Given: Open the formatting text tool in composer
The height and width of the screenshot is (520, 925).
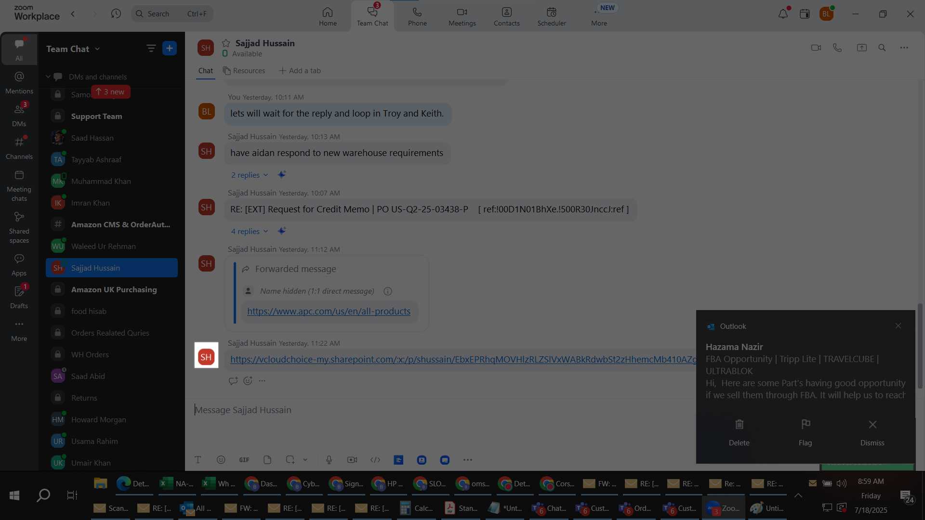Looking at the screenshot, I should (x=198, y=460).
